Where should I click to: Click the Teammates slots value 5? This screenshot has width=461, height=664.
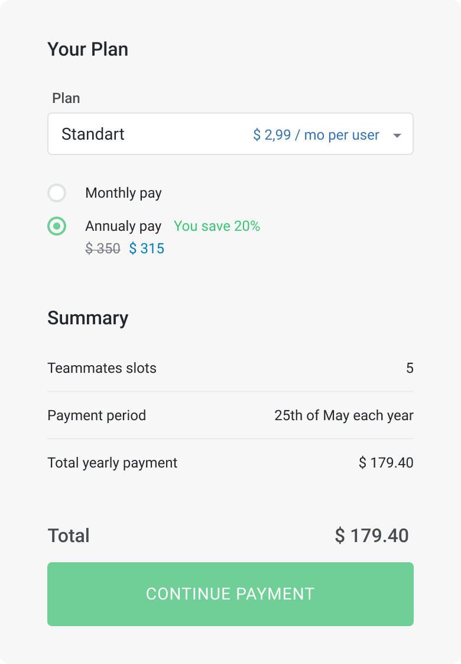(x=410, y=368)
